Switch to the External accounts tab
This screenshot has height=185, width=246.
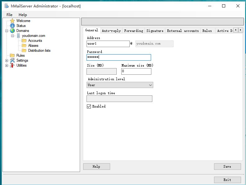point(183,31)
